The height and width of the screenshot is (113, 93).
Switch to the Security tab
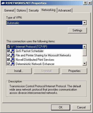[x=34, y=10]
